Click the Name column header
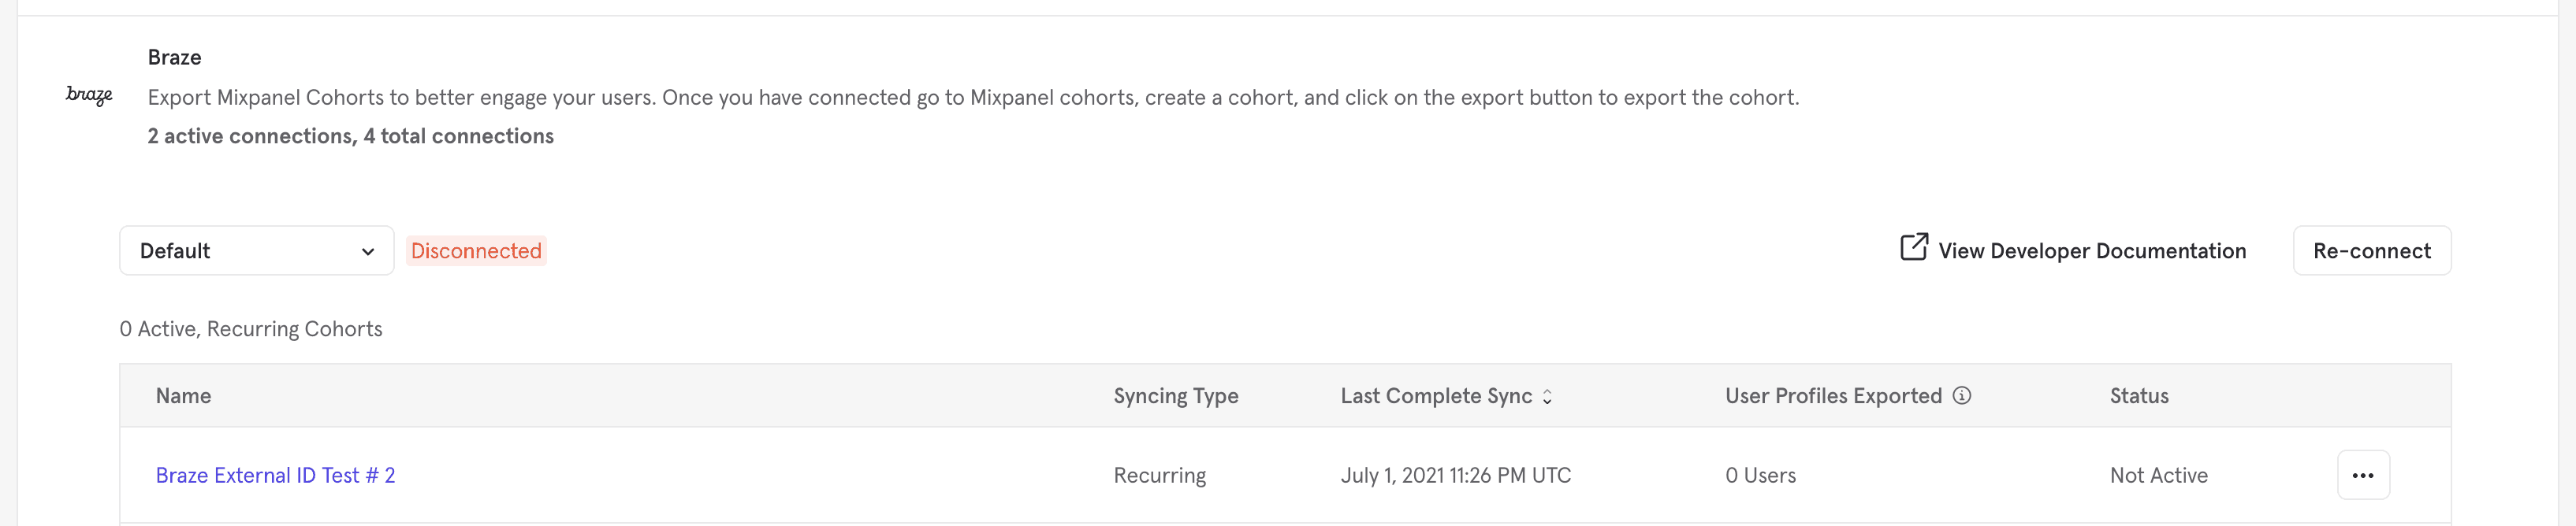The image size is (2576, 526). [x=183, y=396]
